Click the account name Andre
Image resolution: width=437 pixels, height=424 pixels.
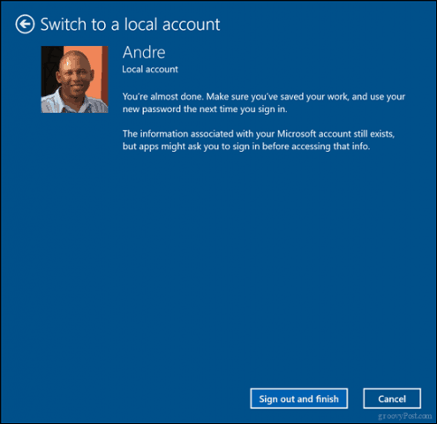144,52
